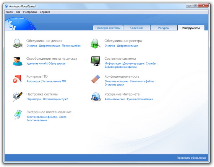
Task: Click the Освобождение места на дисках heading
Action: pos(52,59)
